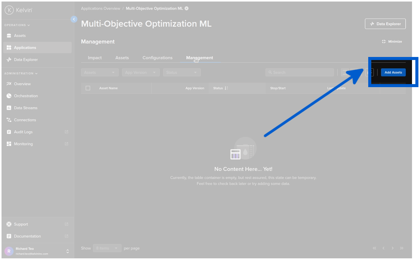The image size is (419, 262).
Task: Open the Applications section icon
Action: tap(9, 48)
